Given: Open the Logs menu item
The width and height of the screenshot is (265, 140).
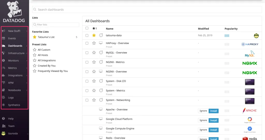Looking at the screenshot, I should pos(11,97).
